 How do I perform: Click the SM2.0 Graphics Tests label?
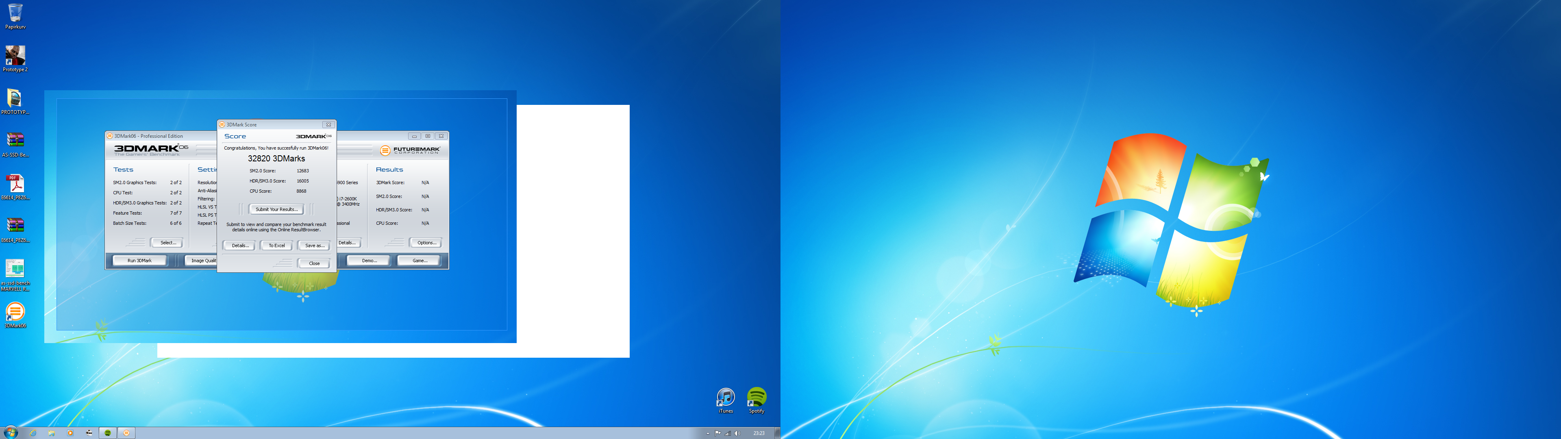click(x=135, y=183)
